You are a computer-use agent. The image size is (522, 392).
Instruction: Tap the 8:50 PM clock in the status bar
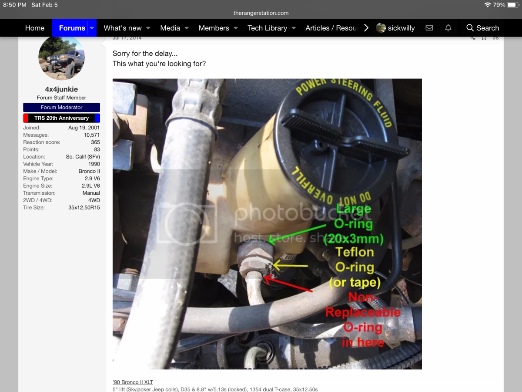(x=15, y=5)
